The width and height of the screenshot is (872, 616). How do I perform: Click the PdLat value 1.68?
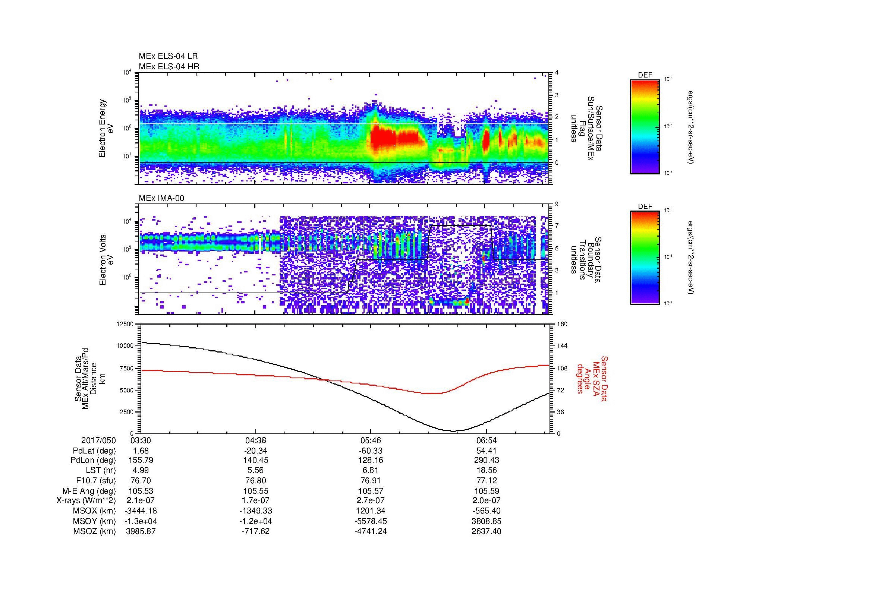coord(141,451)
